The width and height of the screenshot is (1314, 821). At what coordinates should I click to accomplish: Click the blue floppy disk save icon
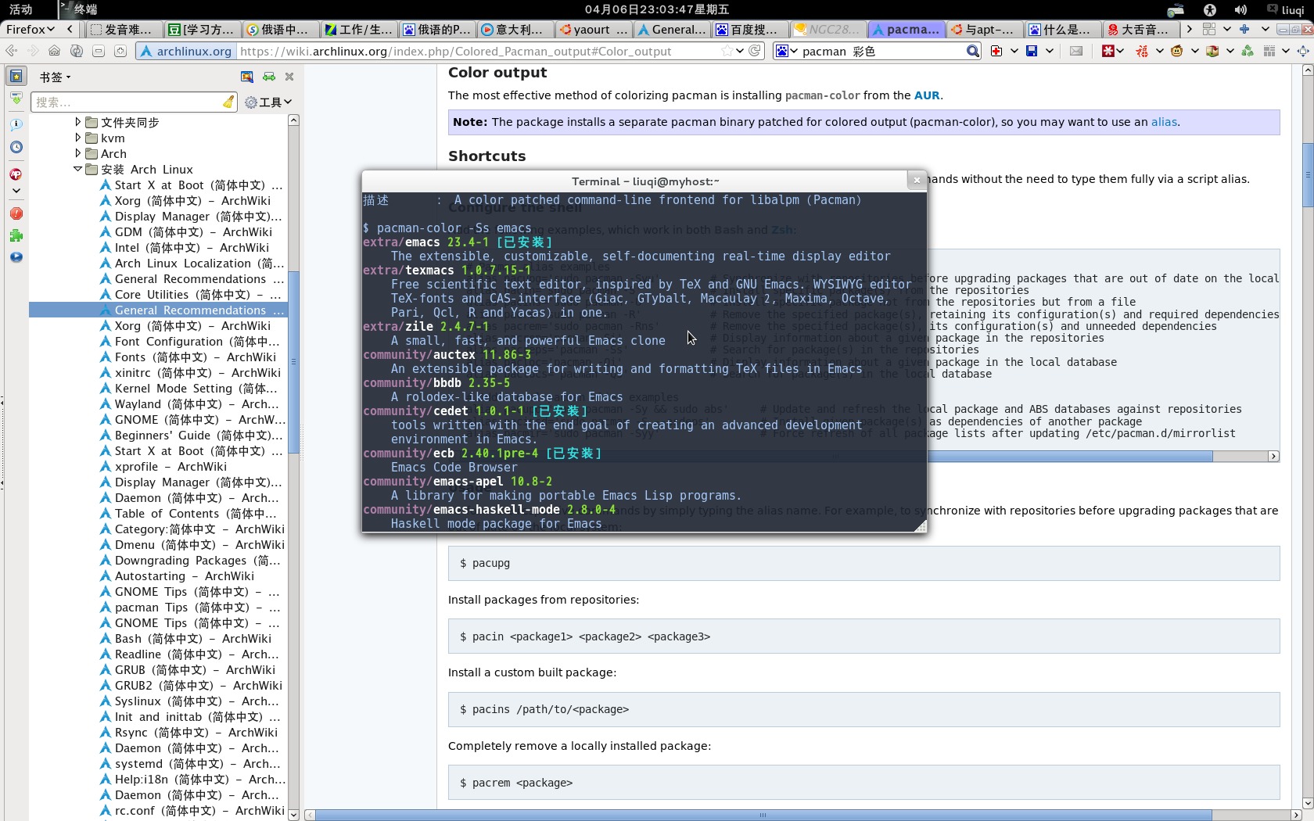tap(1032, 51)
